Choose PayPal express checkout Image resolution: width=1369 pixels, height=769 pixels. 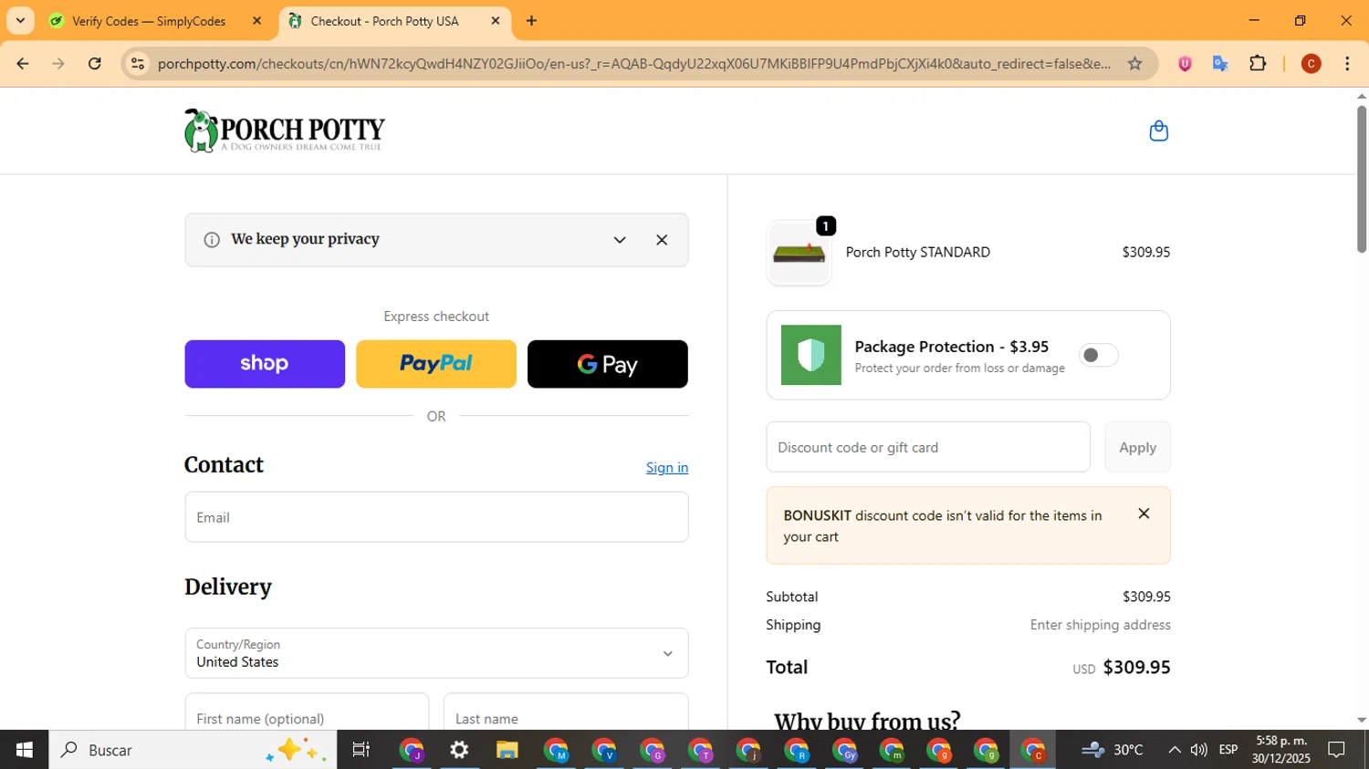(x=436, y=364)
